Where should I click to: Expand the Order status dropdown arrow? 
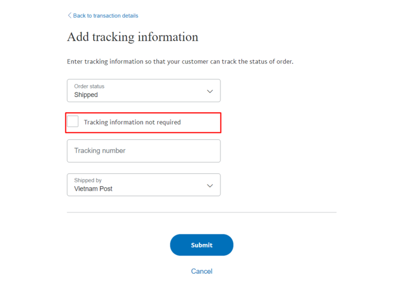210,91
